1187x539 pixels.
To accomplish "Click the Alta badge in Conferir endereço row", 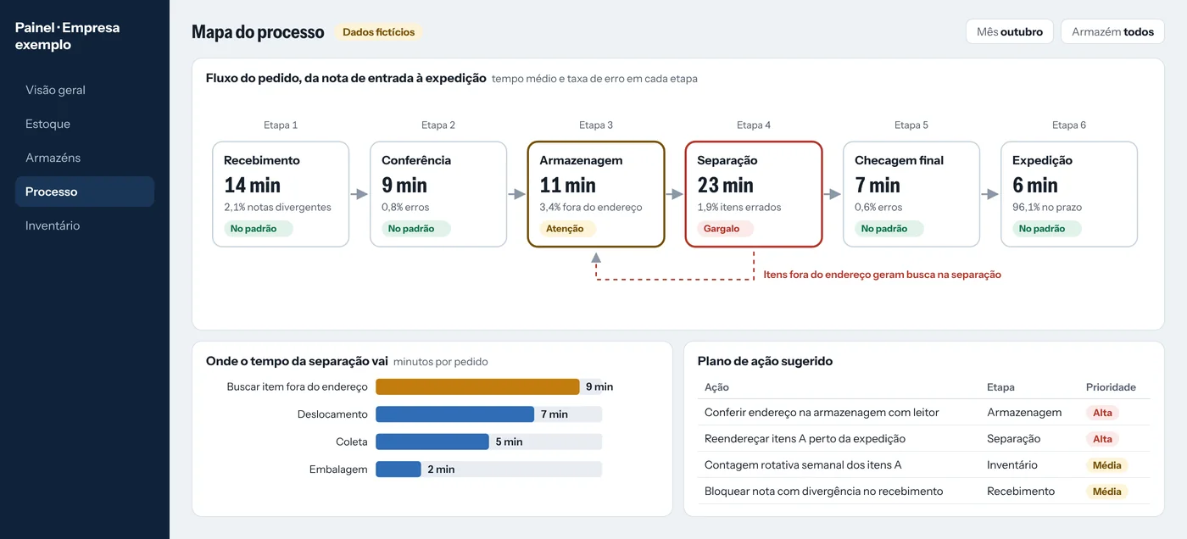I will coord(1102,413).
